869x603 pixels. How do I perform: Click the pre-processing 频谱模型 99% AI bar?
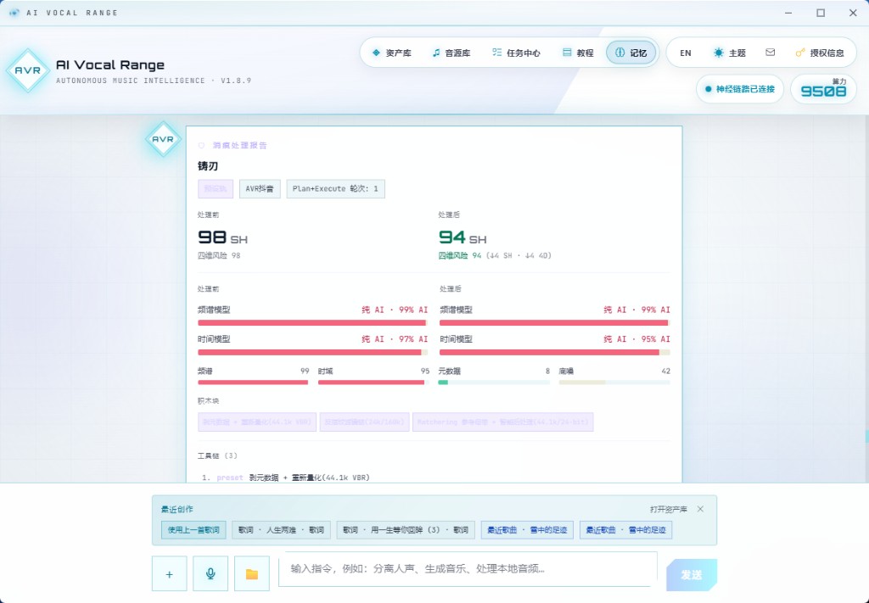[312, 323]
